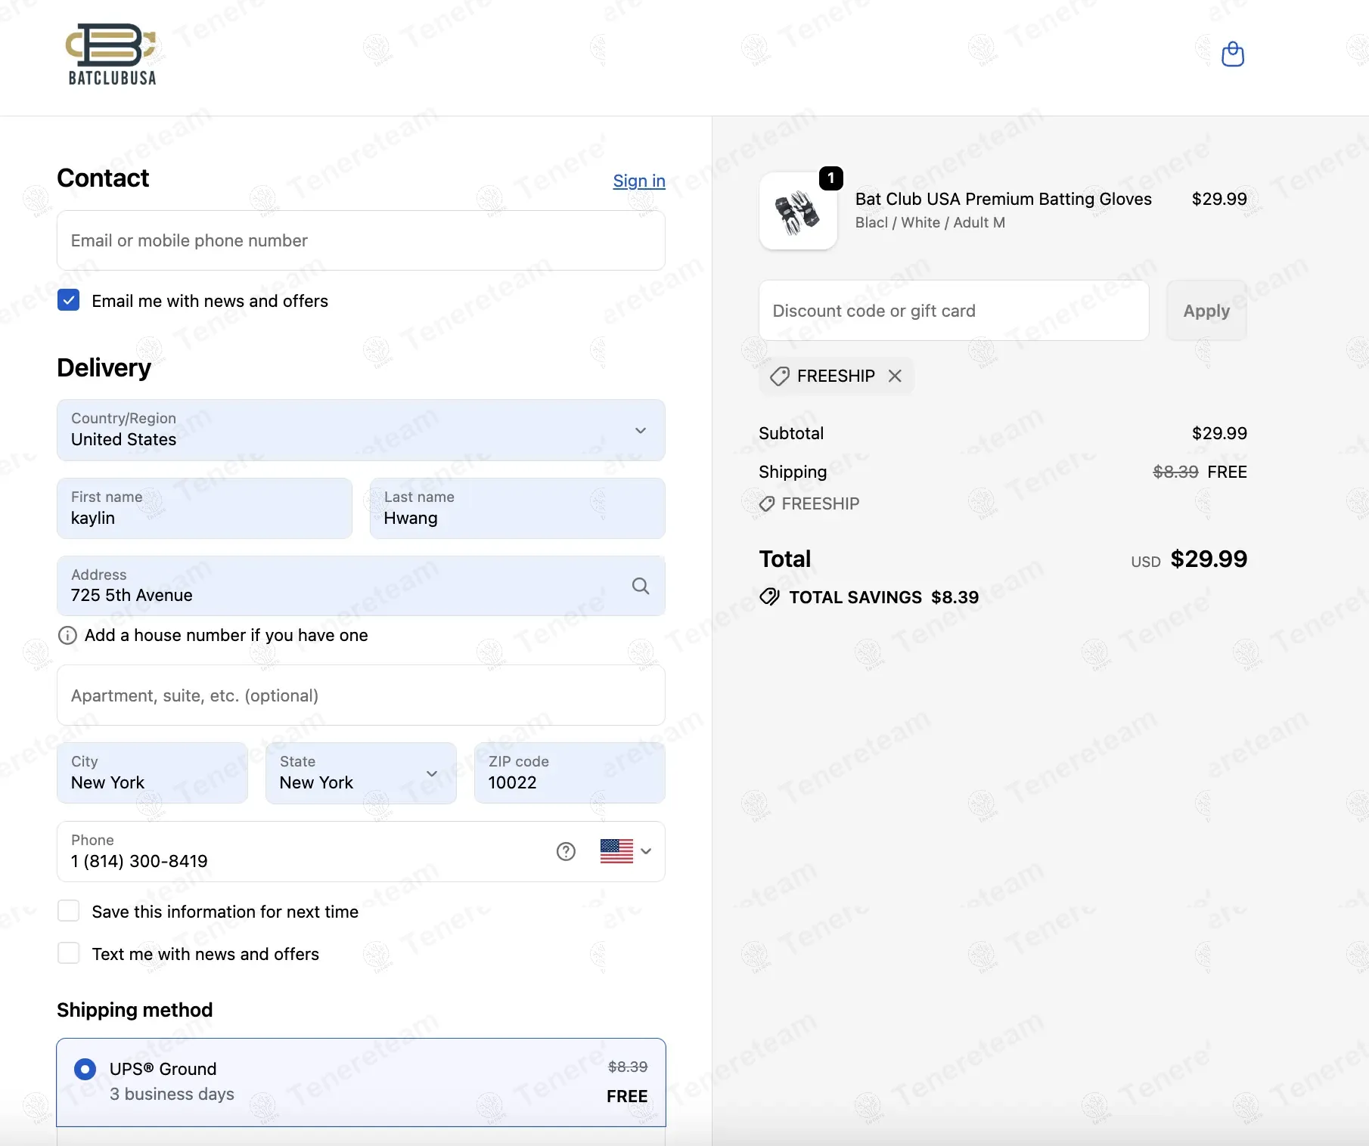Screen dimensions: 1369x1146
Task: Click the info icon beside house number hint
Action: pos(67,635)
